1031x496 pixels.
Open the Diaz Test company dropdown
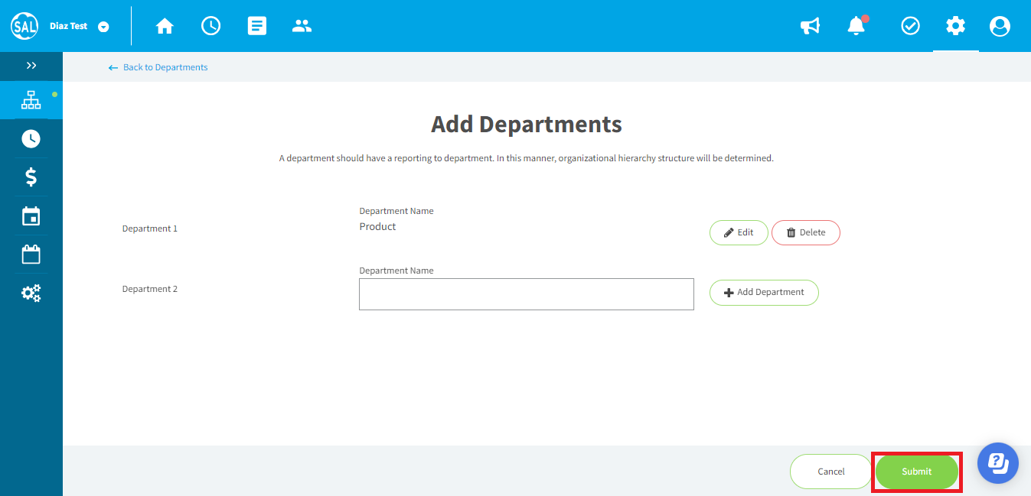pos(103,27)
